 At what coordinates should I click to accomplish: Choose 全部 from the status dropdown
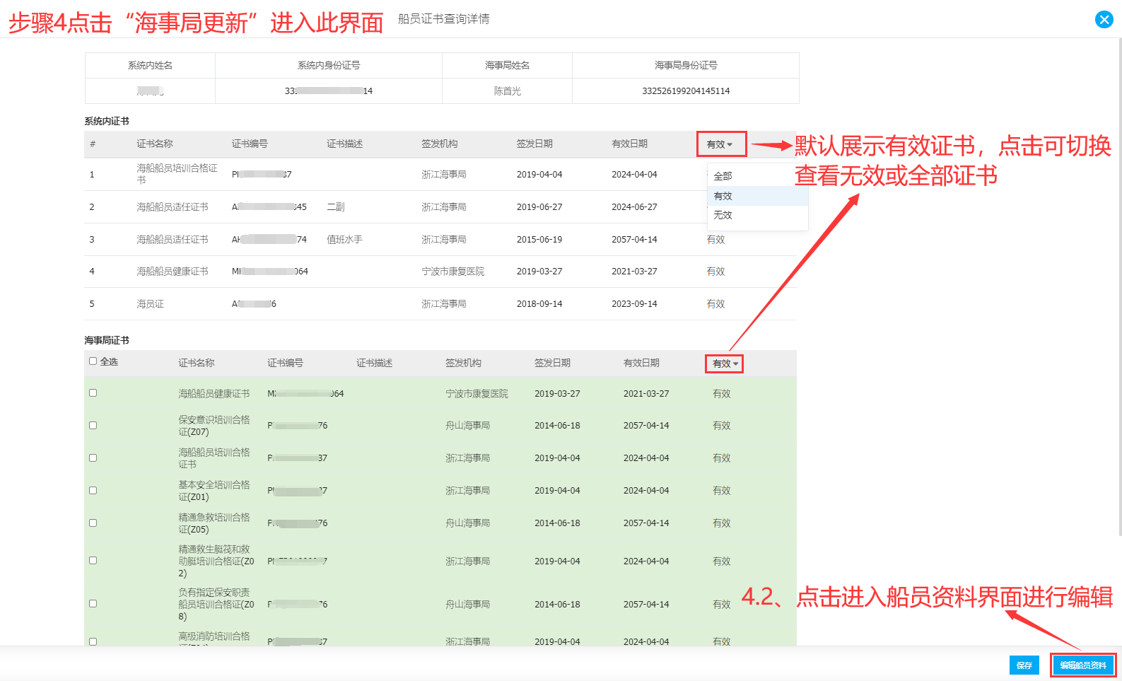[x=757, y=176]
